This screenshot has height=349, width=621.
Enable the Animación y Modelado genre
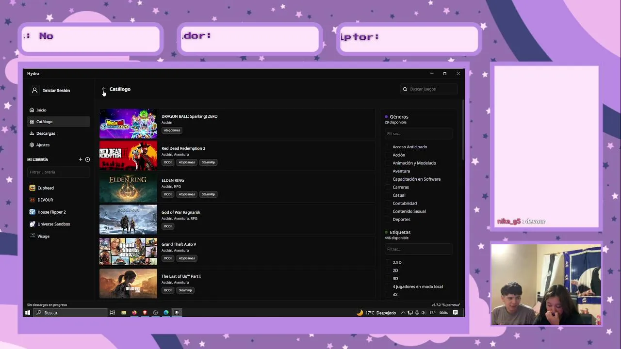point(388,163)
